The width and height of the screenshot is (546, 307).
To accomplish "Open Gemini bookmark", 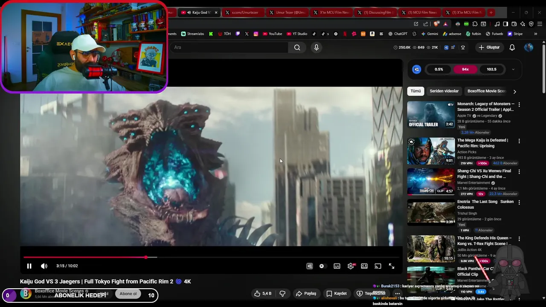I will (x=429, y=34).
